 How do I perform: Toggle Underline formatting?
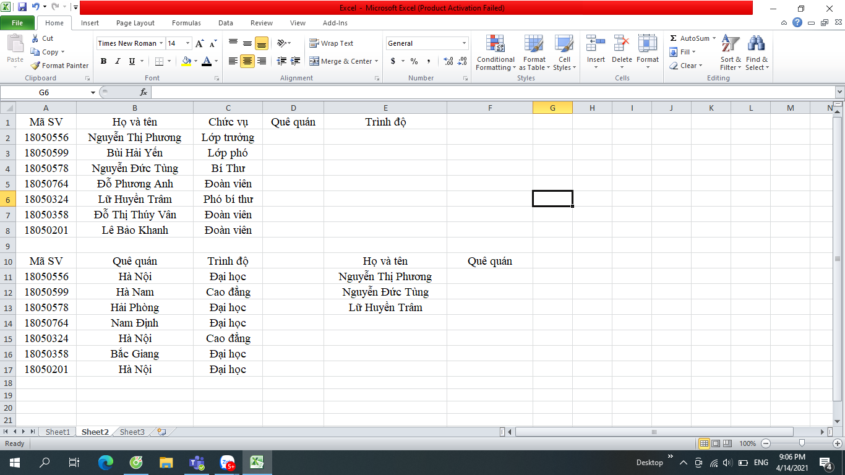pos(132,61)
